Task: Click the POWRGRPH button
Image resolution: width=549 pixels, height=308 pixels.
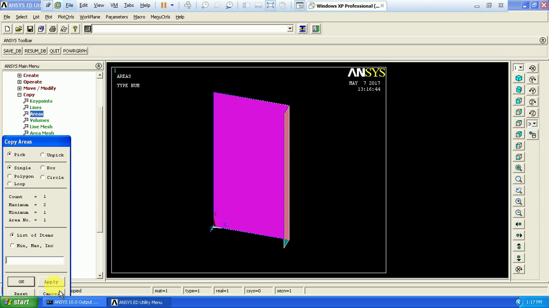Action: click(x=75, y=50)
